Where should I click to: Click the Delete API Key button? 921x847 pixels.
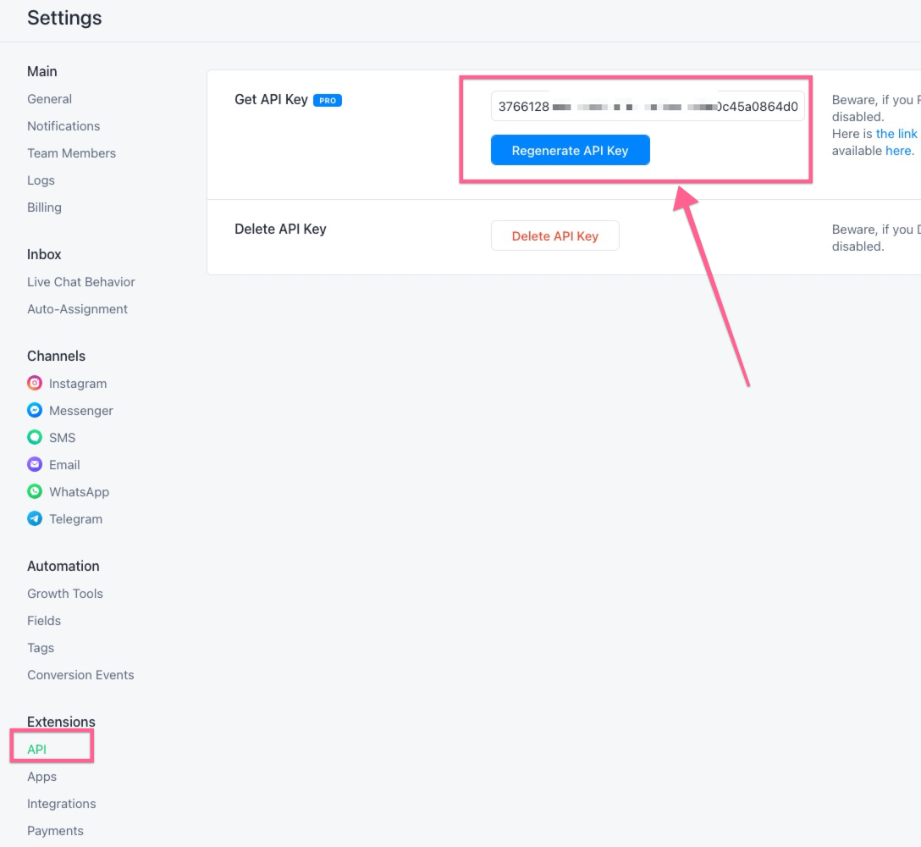click(x=555, y=235)
